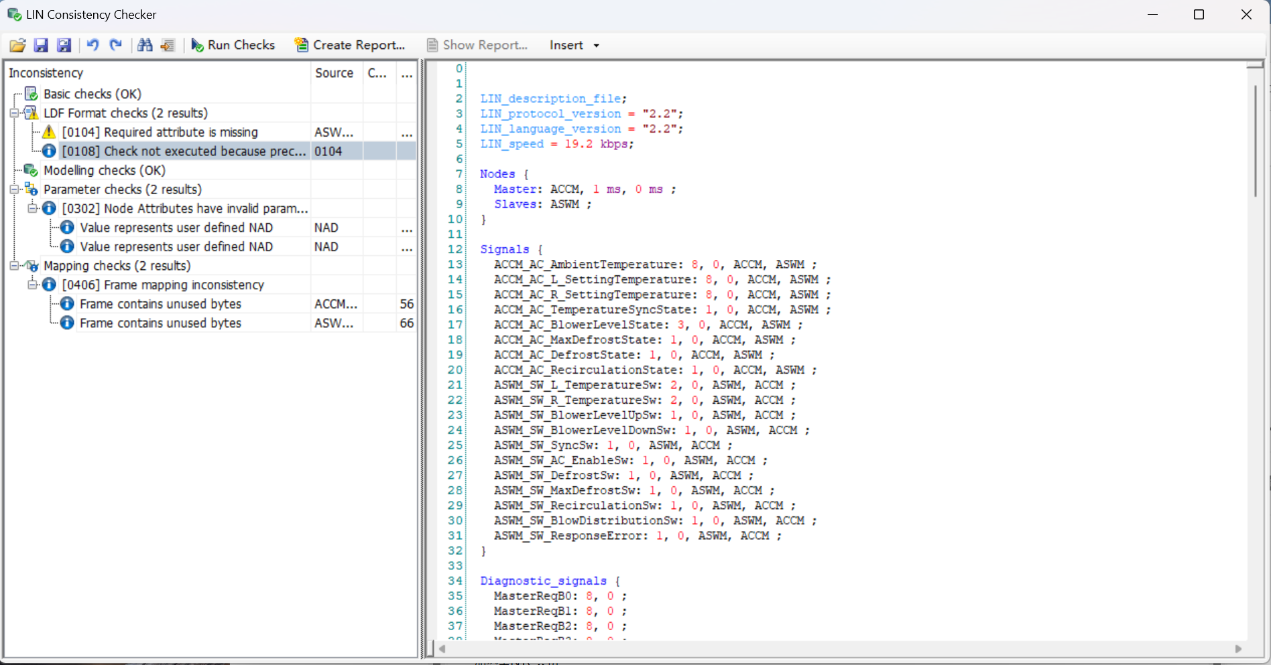The height and width of the screenshot is (665, 1271).
Task: Open Find with the binoculars icon
Action: [145, 45]
